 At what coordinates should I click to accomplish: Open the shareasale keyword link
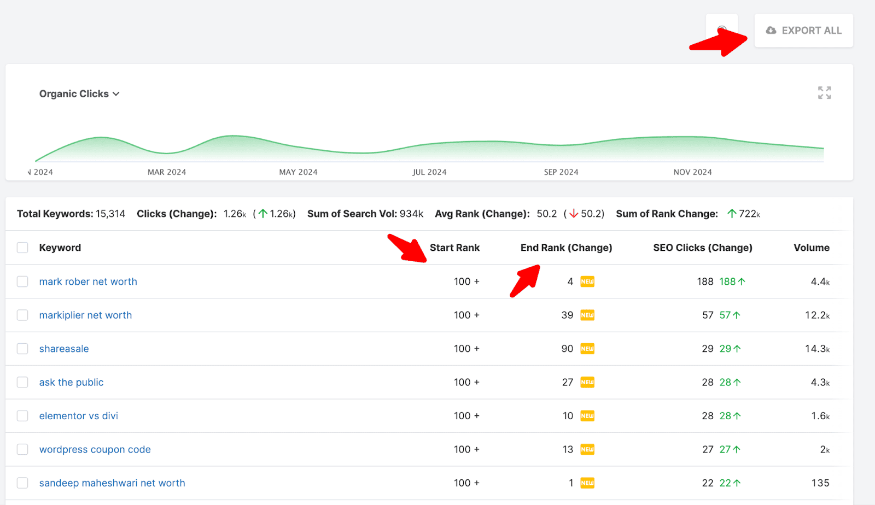(64, 349)
